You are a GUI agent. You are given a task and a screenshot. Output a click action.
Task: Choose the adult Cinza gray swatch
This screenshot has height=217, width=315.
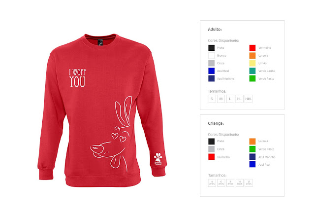pos(211,63)
